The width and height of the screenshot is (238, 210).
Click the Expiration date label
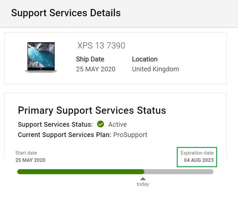tap(197, 153)
